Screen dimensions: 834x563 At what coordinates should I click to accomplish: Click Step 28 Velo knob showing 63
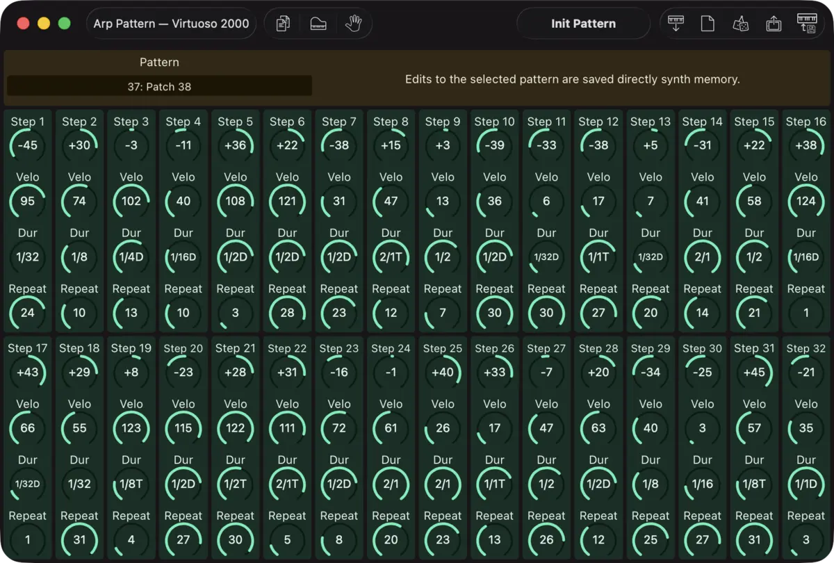point(598,428)
